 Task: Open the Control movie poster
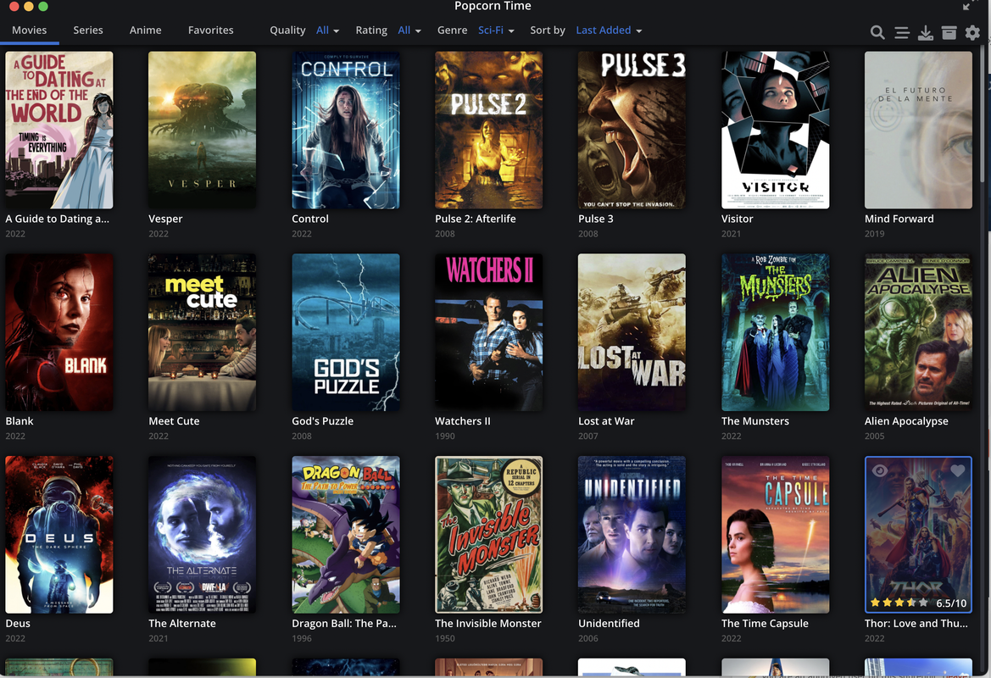click(x=346, y=131)
